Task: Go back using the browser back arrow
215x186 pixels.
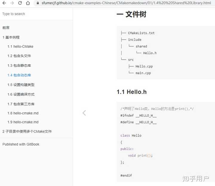Action: tap(4, 3)
